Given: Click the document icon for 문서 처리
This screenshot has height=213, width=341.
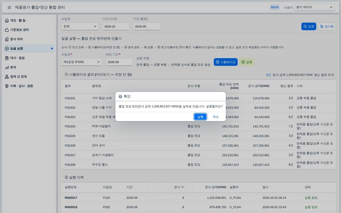Looking at the screenshot, I should [7, 39].
